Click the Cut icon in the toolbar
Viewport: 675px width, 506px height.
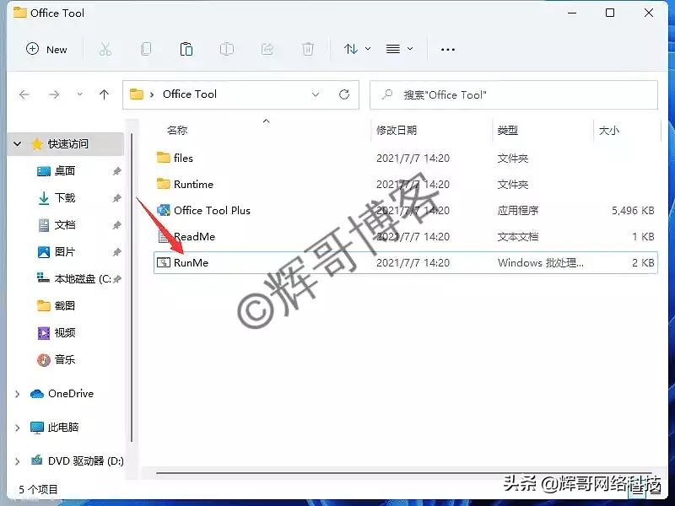[105, 50]
